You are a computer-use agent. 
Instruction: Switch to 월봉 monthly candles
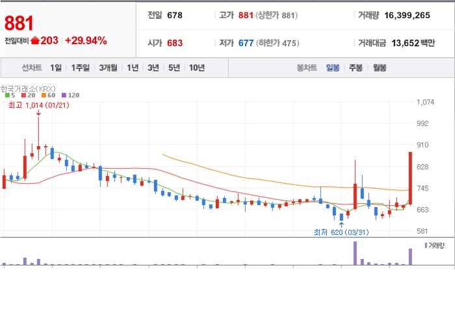(380, 67)
